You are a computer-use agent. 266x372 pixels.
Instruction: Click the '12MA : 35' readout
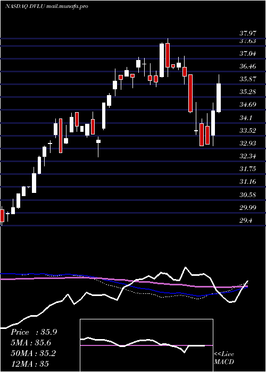[30, 363]
